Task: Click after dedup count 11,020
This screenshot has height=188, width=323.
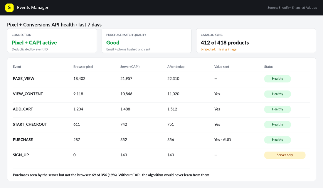Action: click(x=173, y=94)
